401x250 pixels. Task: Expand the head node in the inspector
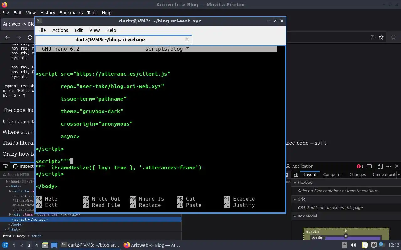(x=7, y=181)
